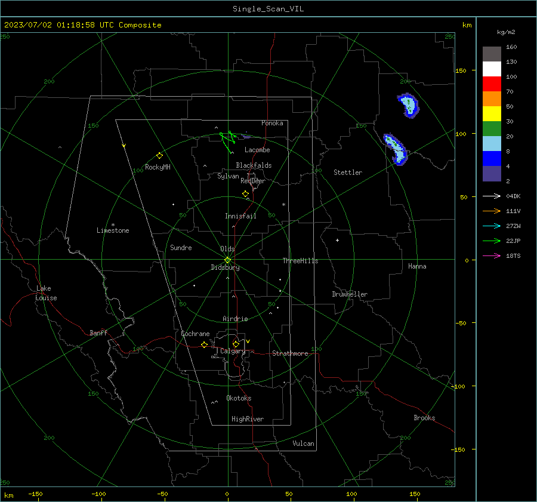537x502 pixels.
Task: Click the kg/m2 unit label
Action: click(x=506, y=32)
